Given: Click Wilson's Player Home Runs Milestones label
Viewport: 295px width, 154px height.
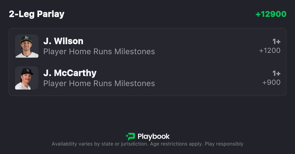Looking at the screenshot, I should [x=99, y=51].
